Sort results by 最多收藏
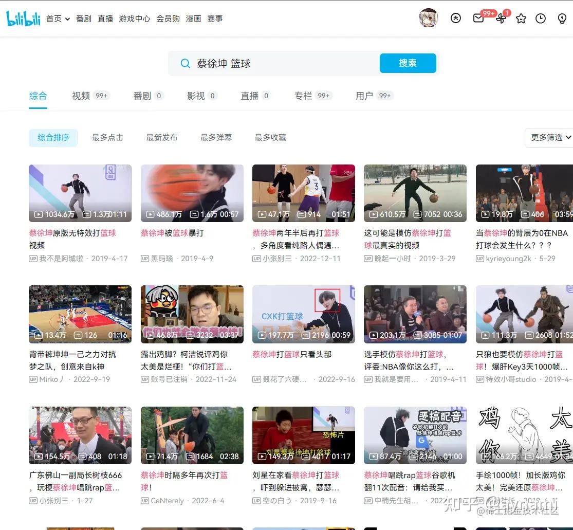The height and width of the screenshot is (530, 573). point(270,138)
